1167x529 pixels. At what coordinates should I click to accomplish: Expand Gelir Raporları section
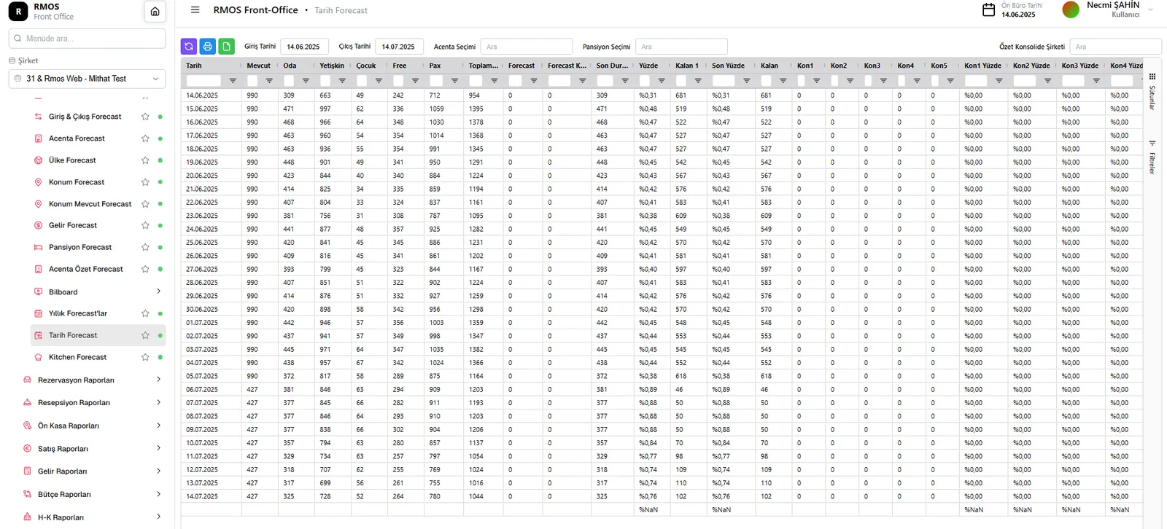[158, 471]
